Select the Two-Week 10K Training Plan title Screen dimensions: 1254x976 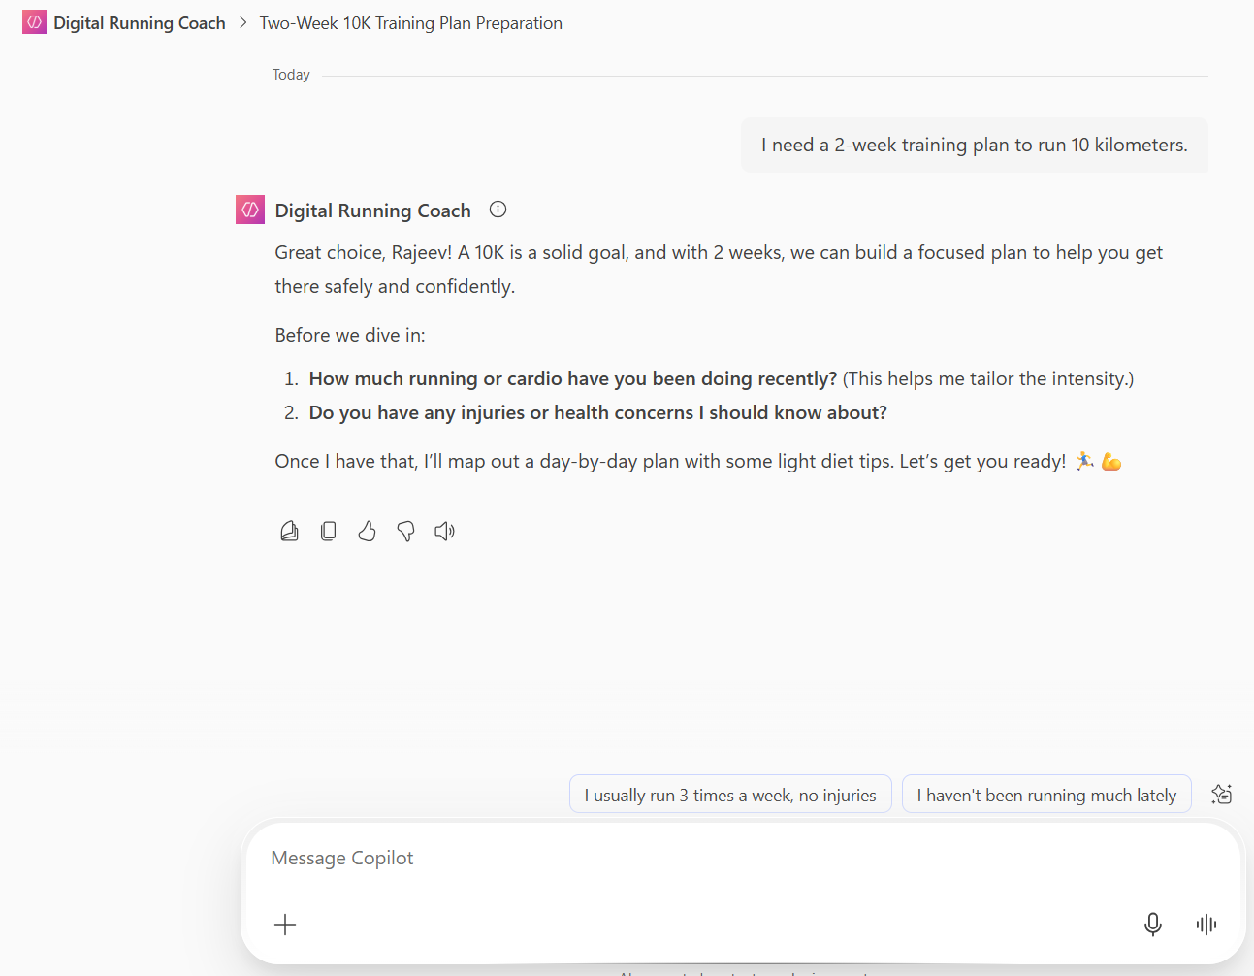(410, 23)
